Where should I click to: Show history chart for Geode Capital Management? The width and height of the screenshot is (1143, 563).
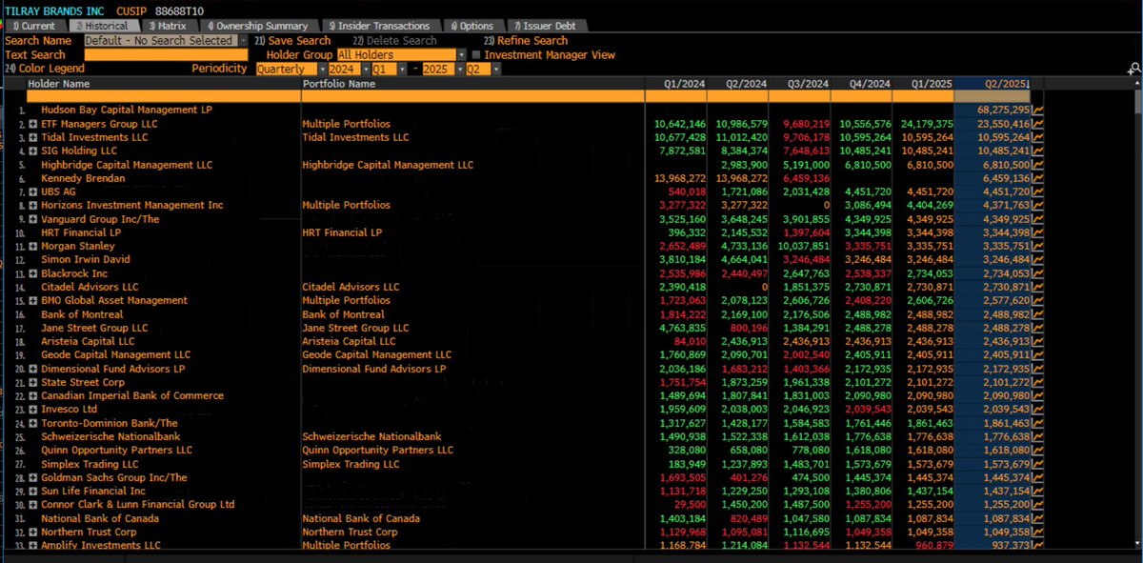point(1038,354)
